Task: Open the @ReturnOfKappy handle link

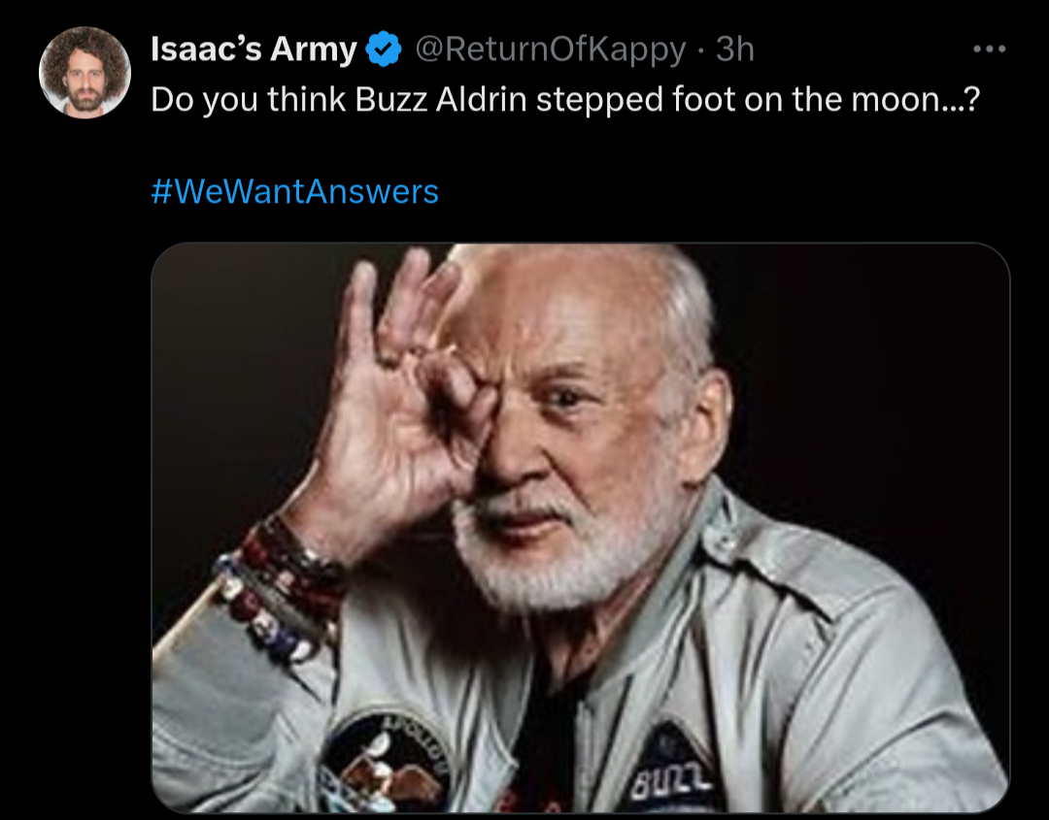Action: point(551,49)
